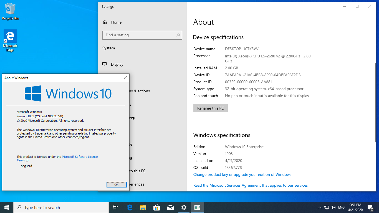379x213 pixels.
Task: Click OS build value 18362.778 in Settings
Action: point(233,168)
